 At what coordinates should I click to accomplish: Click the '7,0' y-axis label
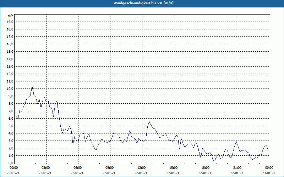[11, 111]
